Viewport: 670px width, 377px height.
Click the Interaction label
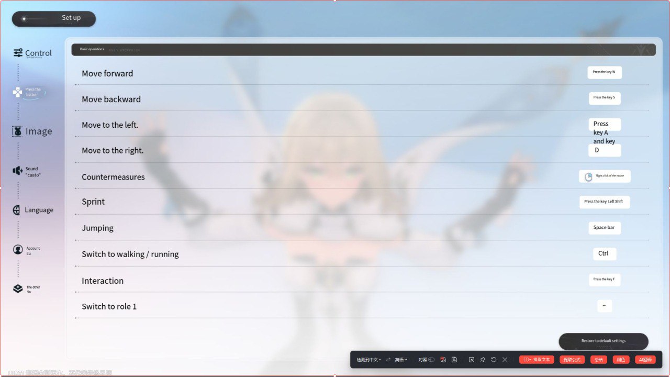[x=103, y=281]
